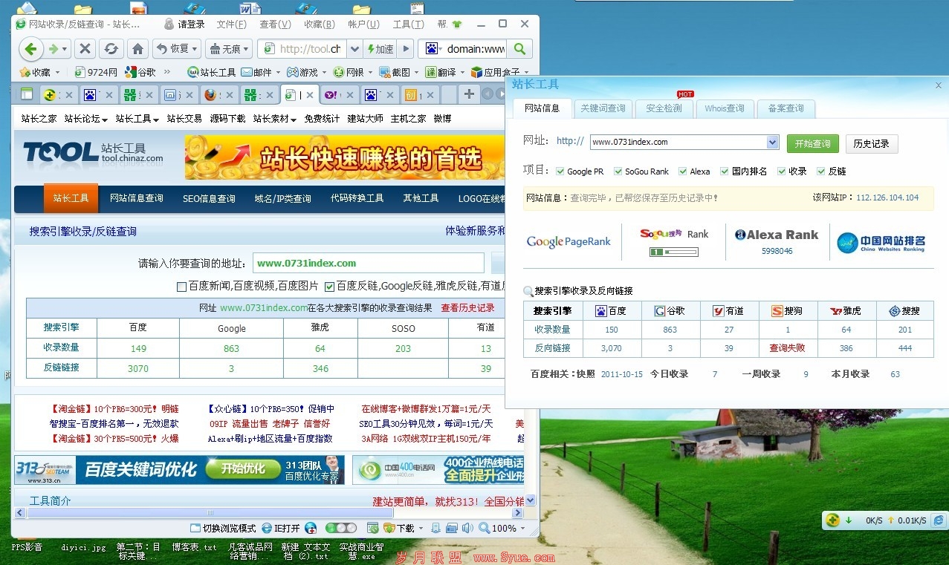Image resolution: width=949 pixels, height=565 pixels.
Task: Open the 历史记录 history button
Action: click(871, 143)
